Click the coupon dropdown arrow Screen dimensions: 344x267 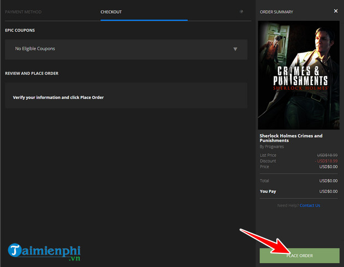coord(235,49)
